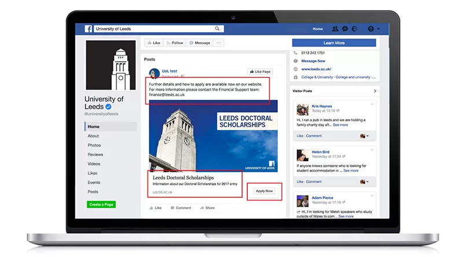The height and width of the screenshot is (257, 463).
Task: Click the Learn More button
Action: point(334,43)
